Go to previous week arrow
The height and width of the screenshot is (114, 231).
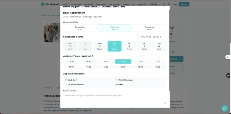coord(138,37)
